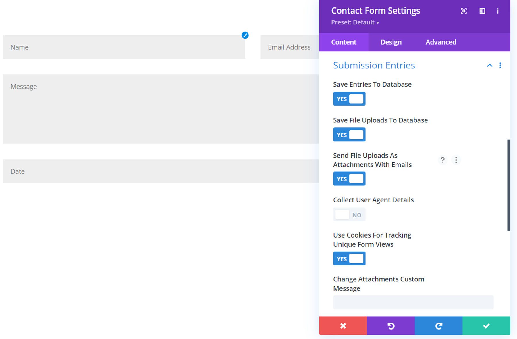517x339 pixels.
Task: Undo the last settings change
Action: click(391, 325)
